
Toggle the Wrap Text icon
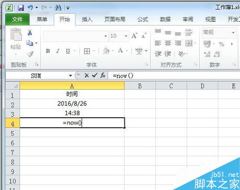pos(189,32)
